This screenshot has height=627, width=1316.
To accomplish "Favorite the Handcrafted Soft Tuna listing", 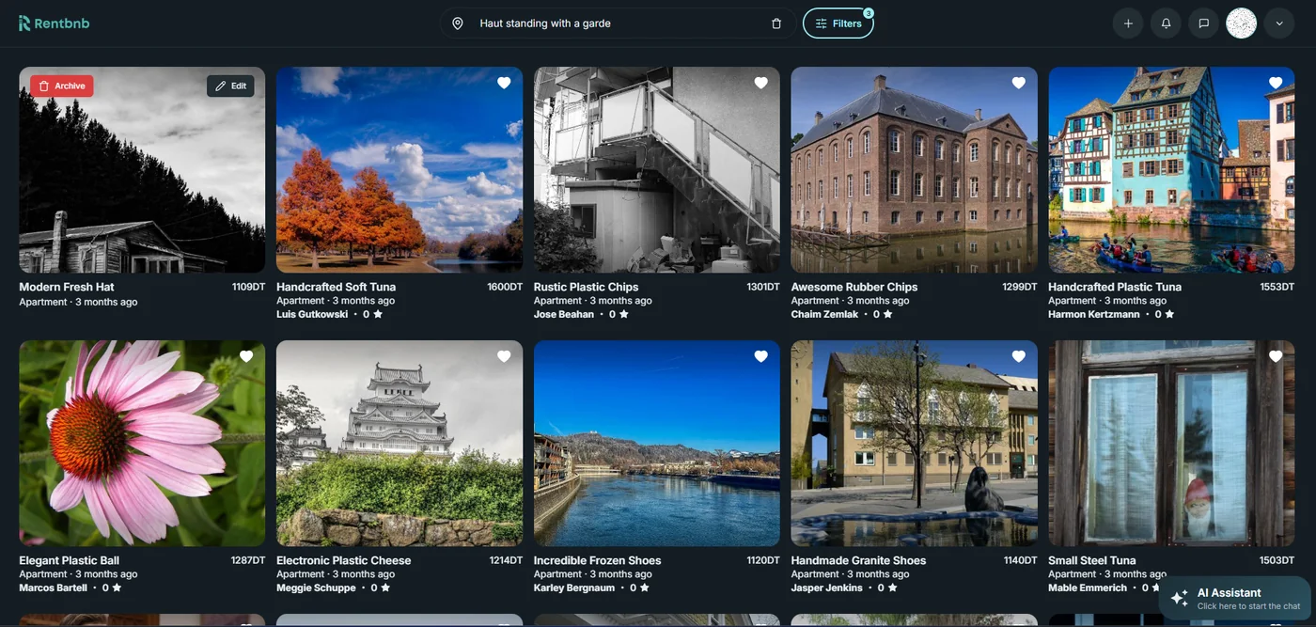I will [x=504, y=82].
